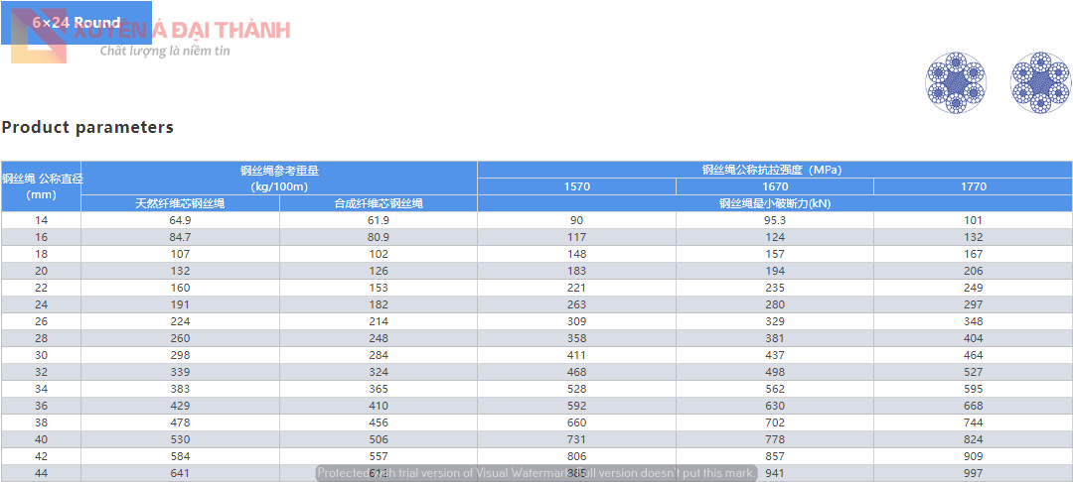1073x482 pixels.
Task: Click the diameter cell reading 36
Action: point(42,406)
